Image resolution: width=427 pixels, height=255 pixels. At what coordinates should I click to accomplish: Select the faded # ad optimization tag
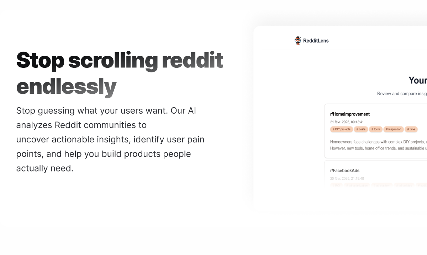[x=357, y=185]
